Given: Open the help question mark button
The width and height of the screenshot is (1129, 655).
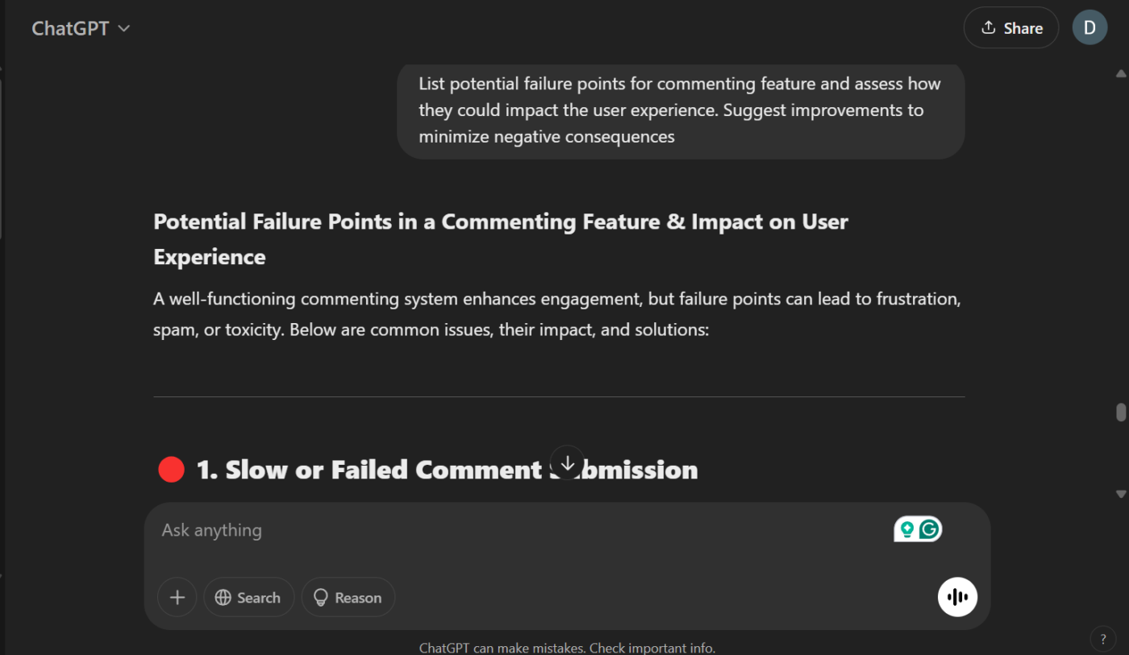Looking at the screenshot, I should 1103,639.
